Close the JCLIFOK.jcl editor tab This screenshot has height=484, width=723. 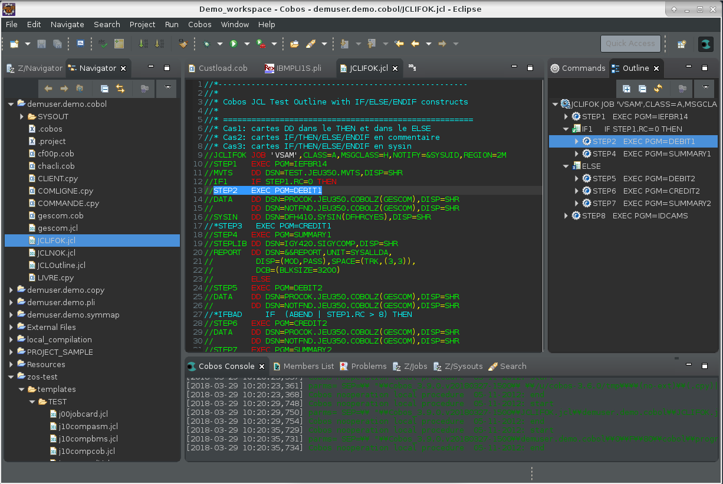[395, 68]
